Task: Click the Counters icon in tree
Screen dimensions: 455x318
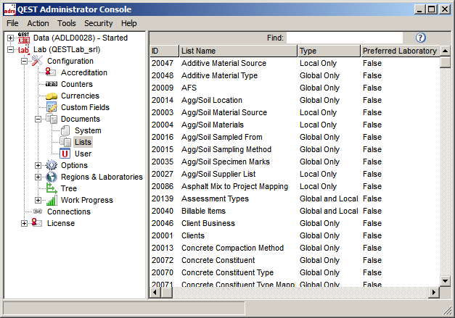Action: [x=52, y=84]
